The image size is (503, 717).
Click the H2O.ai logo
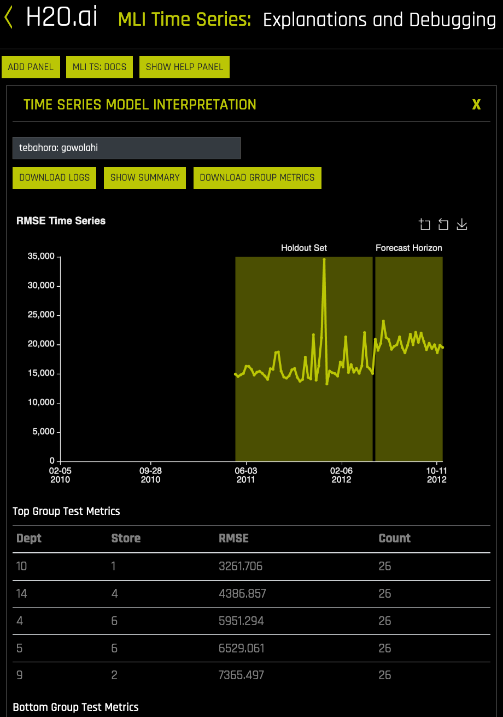click(x=61, y=18)
